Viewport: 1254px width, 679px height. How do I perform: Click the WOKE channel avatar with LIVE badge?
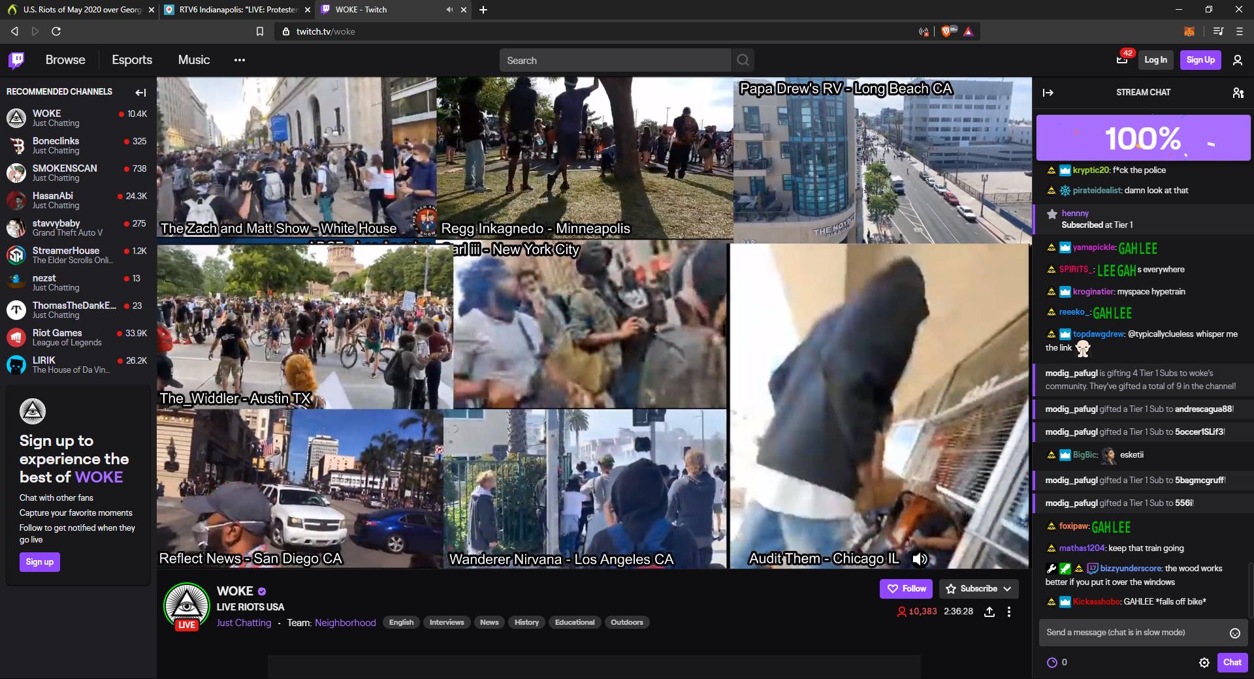tap(187, 606)
